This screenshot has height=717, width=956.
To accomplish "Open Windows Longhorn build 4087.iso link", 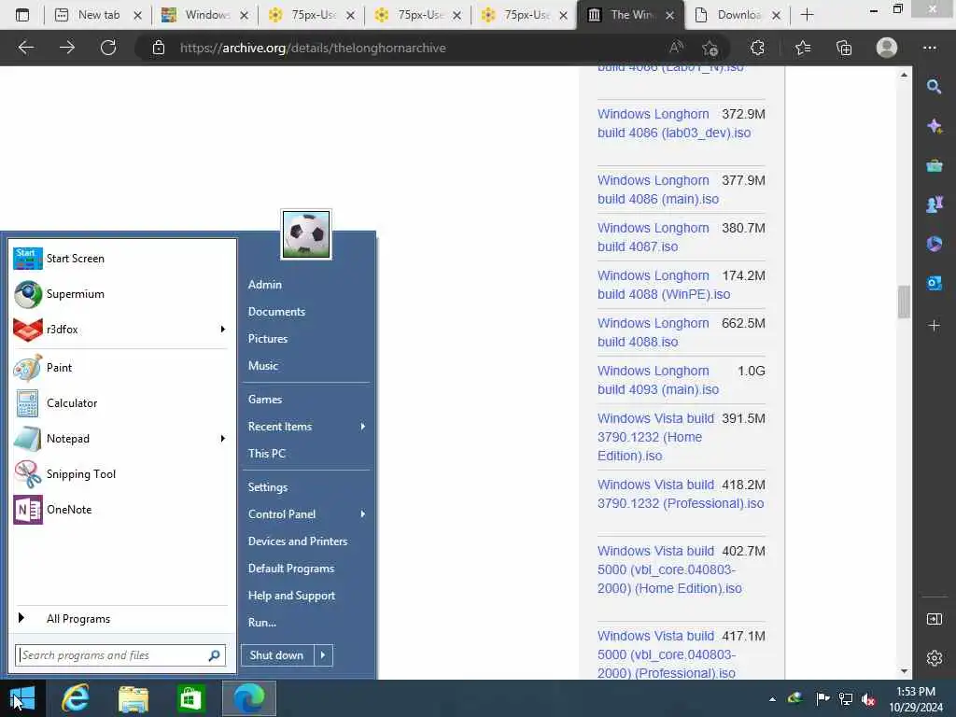I will (653, 237).
